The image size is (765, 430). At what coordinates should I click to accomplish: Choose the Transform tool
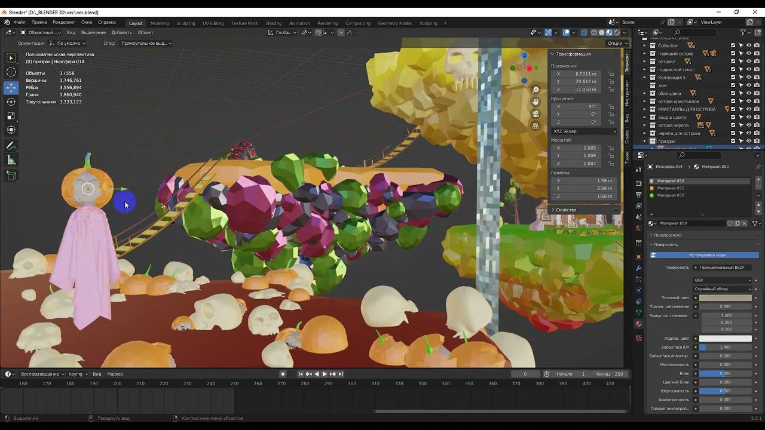tap(11, 130)
